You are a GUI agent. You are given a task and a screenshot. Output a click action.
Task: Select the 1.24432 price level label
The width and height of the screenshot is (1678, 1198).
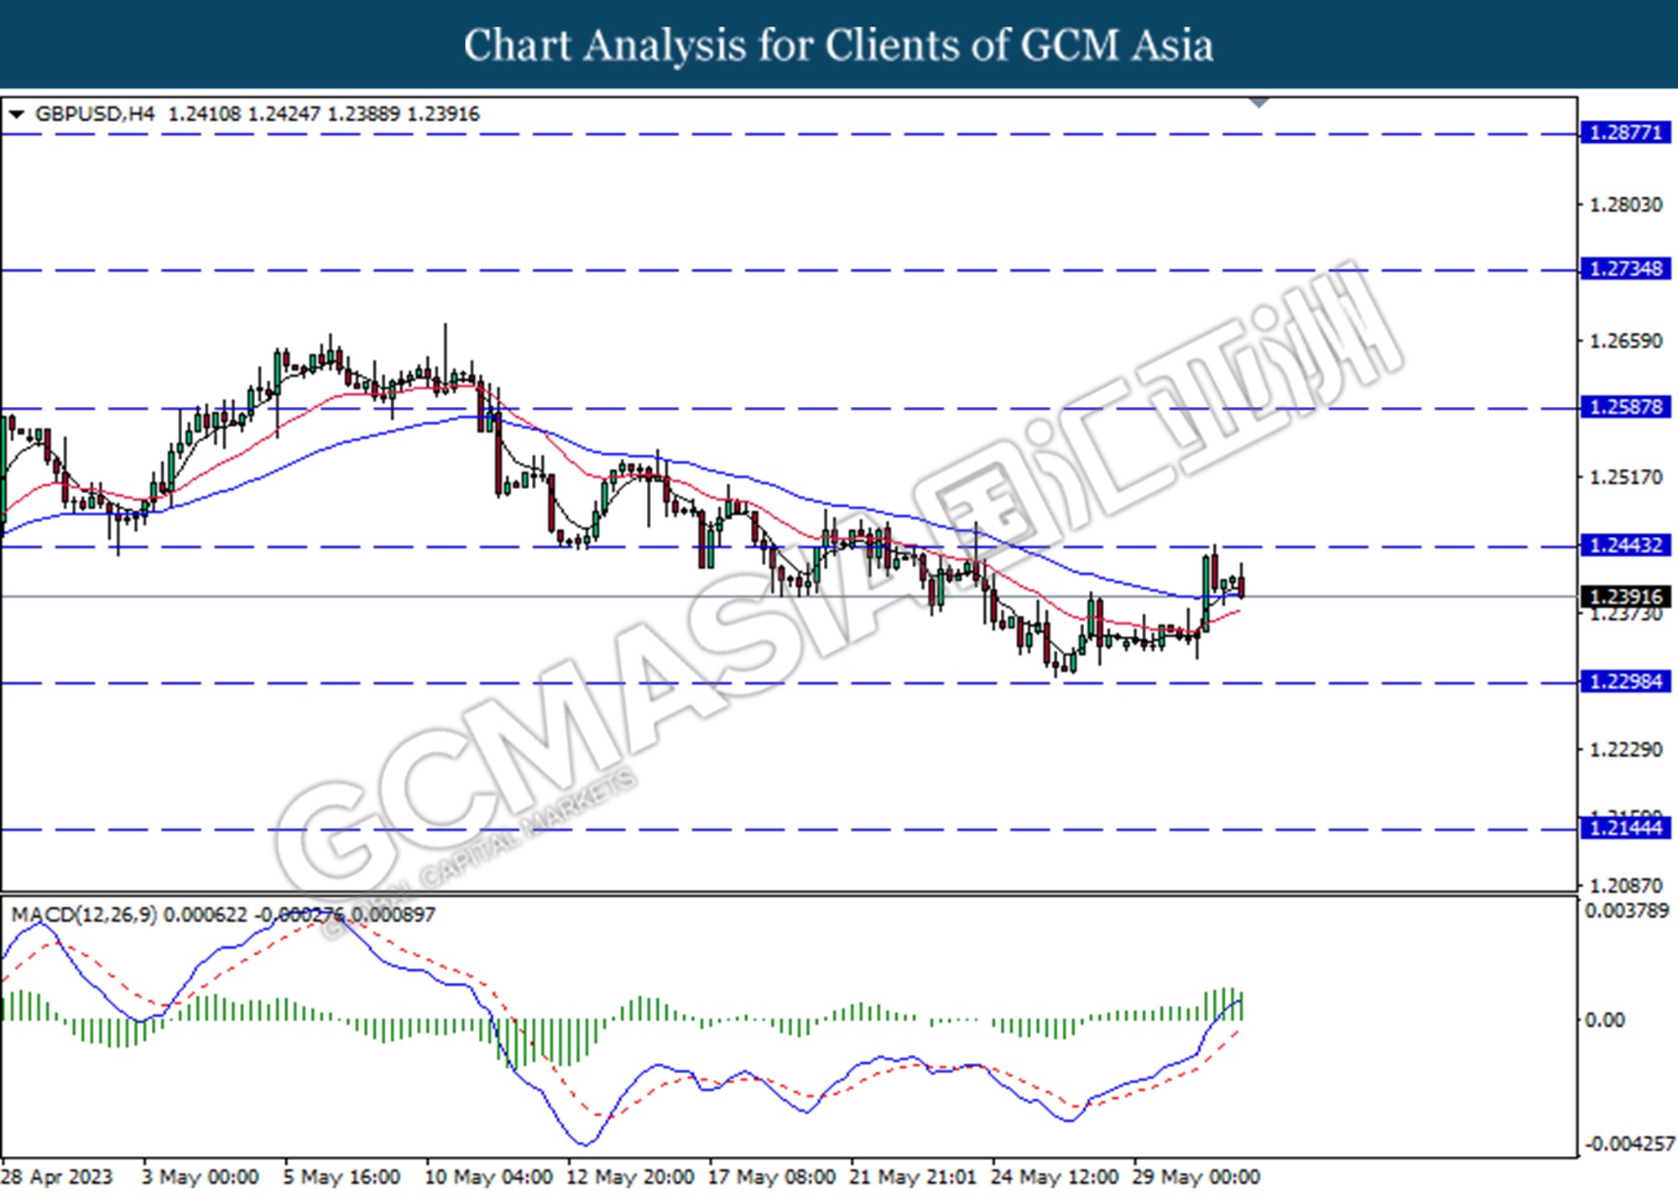pyautogui.click(x=1626, y=545)
